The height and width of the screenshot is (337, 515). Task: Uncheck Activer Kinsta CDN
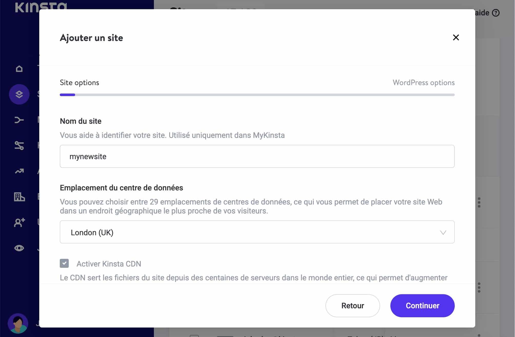point(65,263)
